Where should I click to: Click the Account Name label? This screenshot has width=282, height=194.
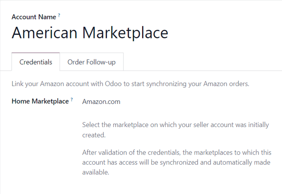click(34, 17)
